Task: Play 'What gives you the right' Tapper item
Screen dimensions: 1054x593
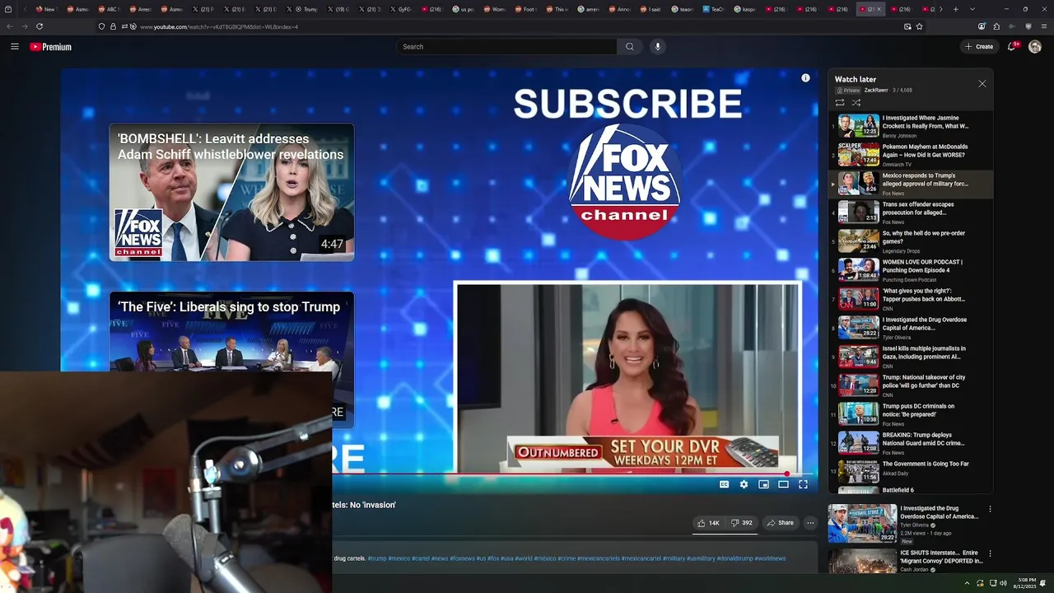Action: [x=910, y=299]
